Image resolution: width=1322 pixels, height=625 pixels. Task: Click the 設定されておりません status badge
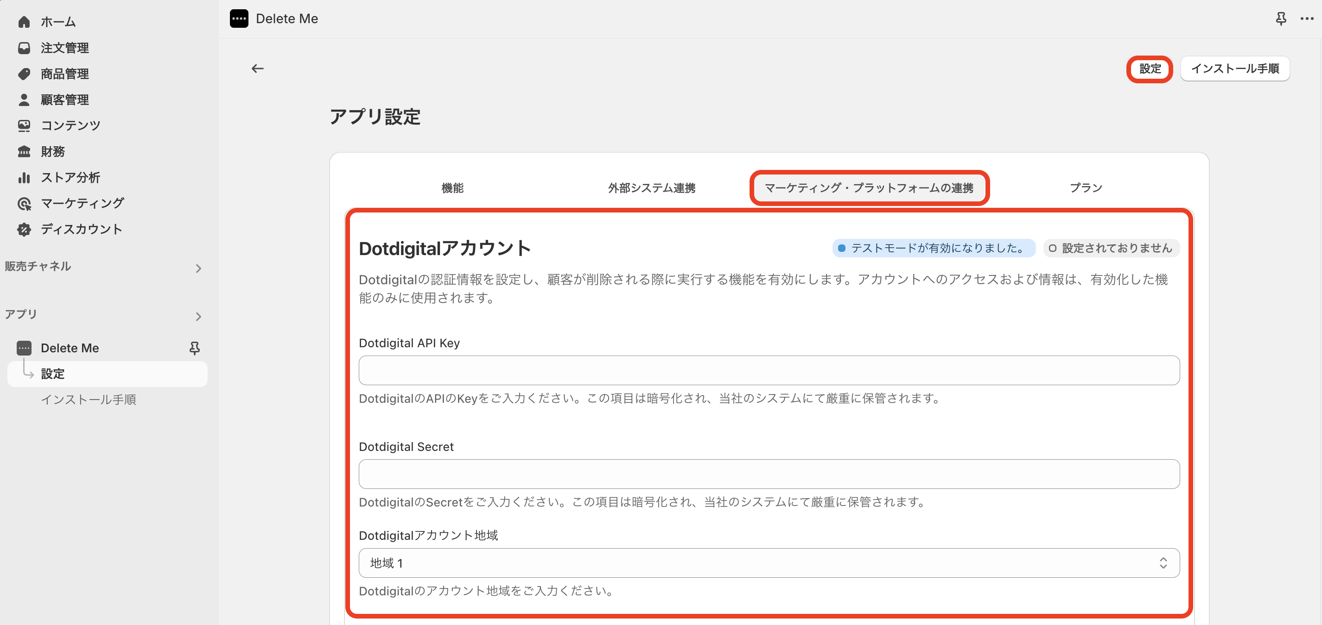tap(1111, 248)
